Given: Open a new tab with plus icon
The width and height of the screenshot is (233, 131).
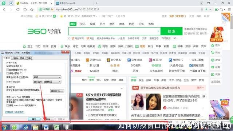Looking at the screenshot, I should point(97,3).
